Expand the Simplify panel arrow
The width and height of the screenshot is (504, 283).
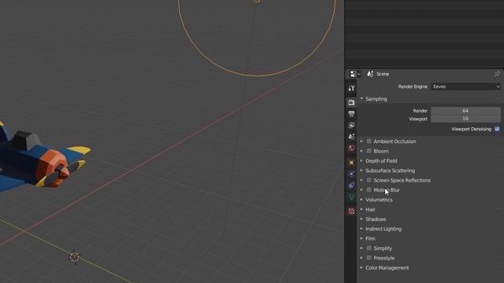(361, 248)
